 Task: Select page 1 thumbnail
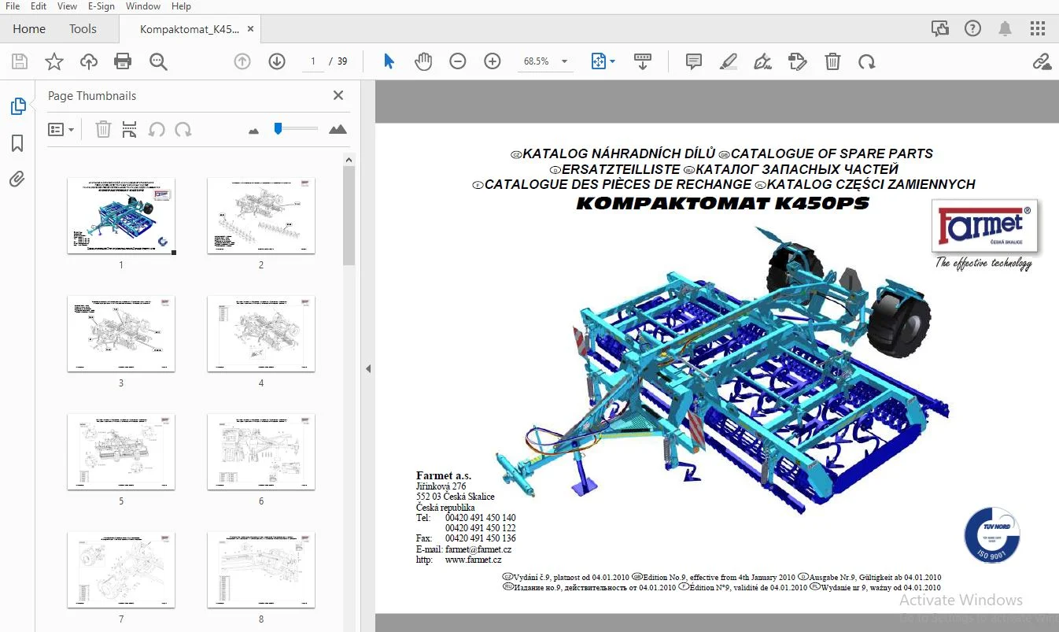pyautogui.click(x=121, y=216)
